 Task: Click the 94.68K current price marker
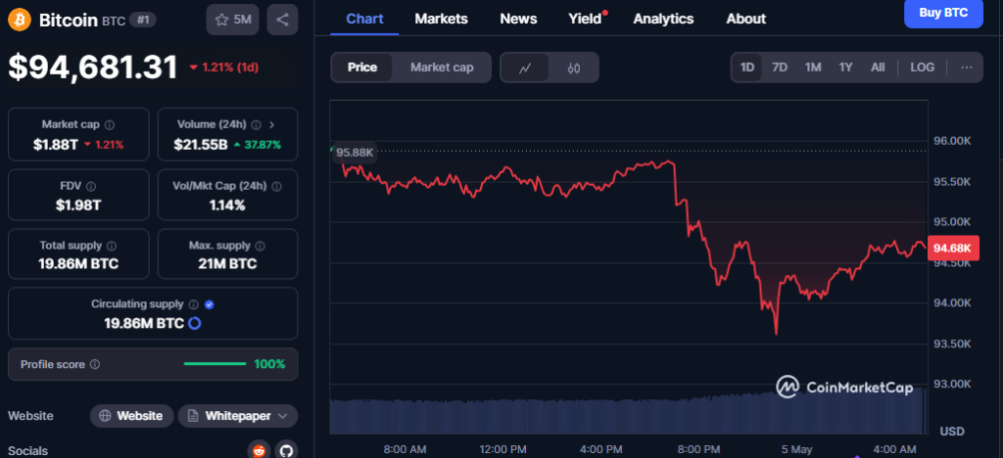coord(953,248)
